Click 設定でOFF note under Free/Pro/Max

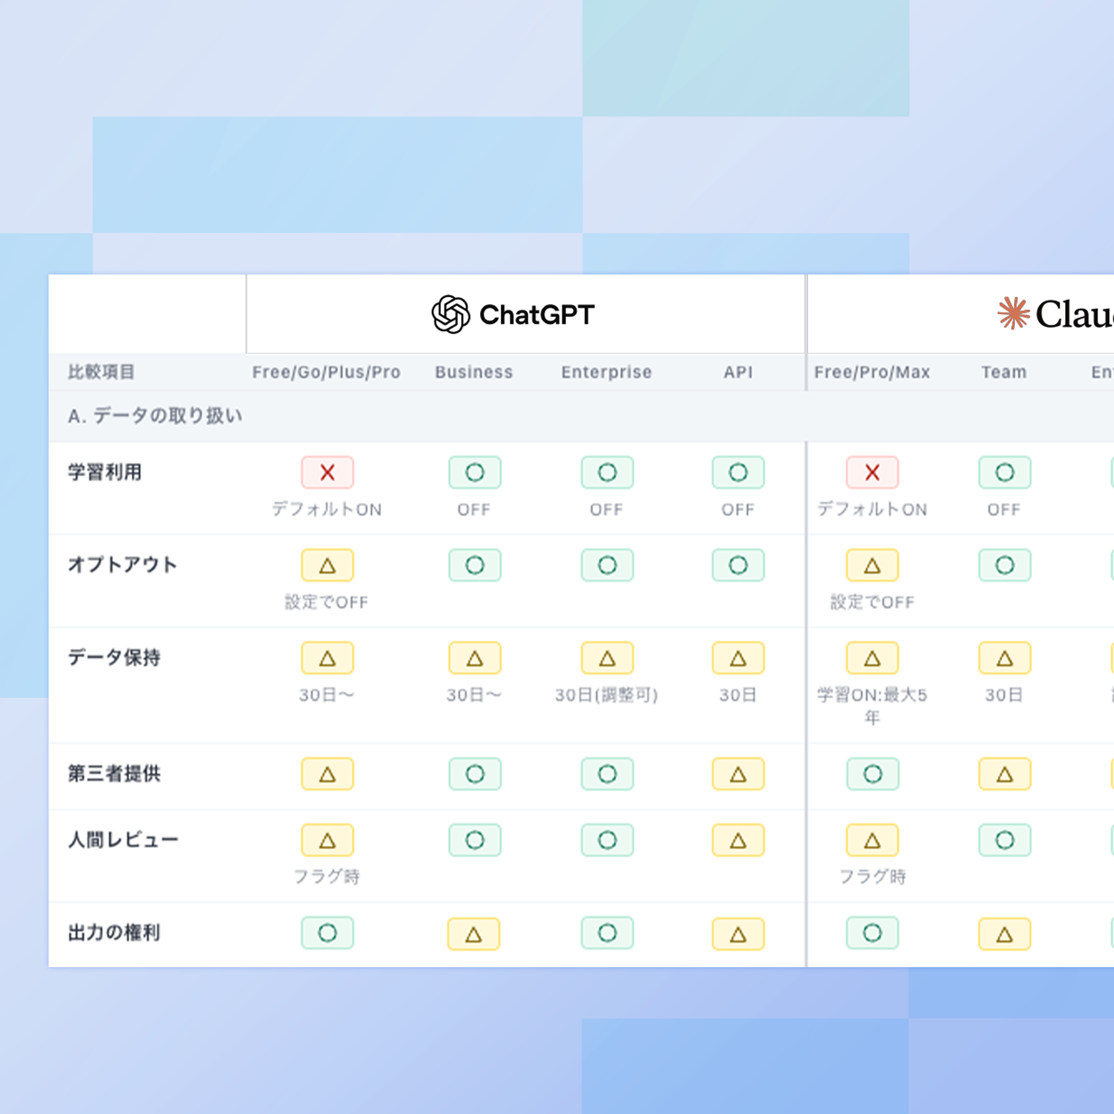(x=872, y=602)
